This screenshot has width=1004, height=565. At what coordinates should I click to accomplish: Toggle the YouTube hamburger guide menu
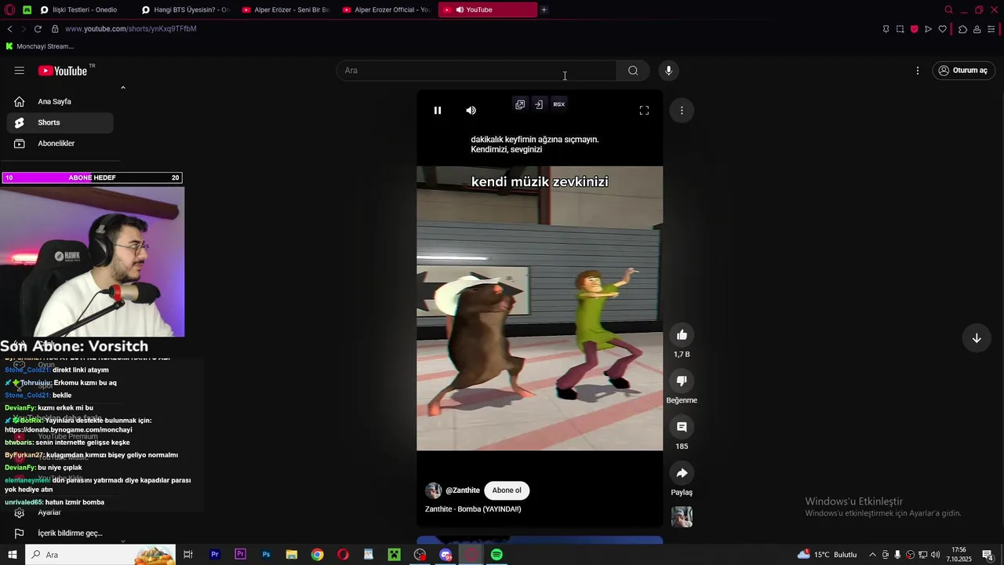point(19,71)
